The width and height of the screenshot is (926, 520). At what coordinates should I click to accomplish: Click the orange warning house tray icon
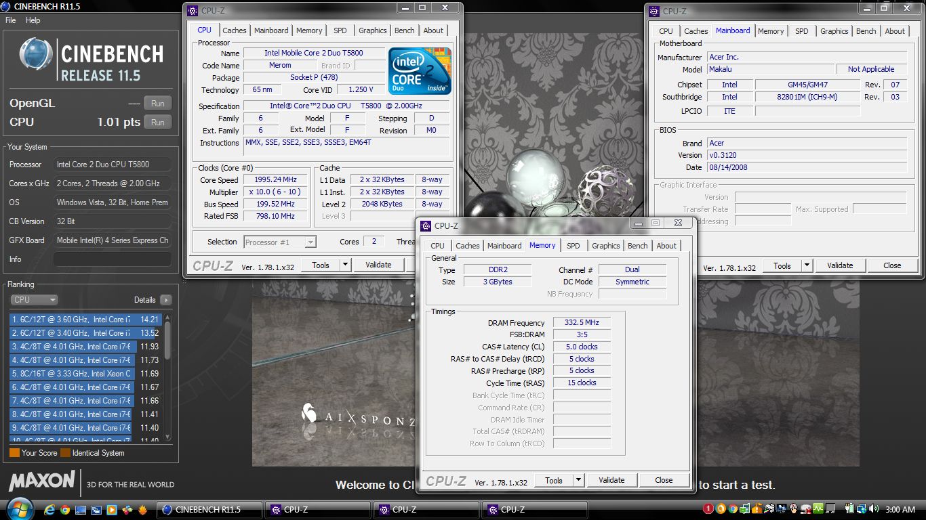click(x=757, y=508)
